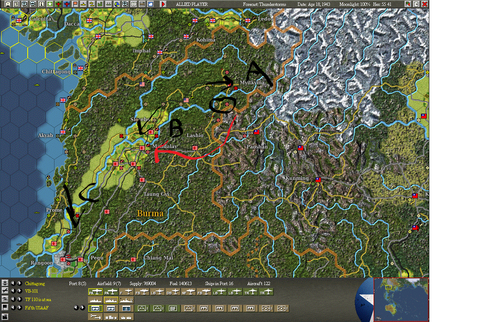Click the 'Airfield: 9 (7)' text
483x322 pixels.
[x=109, y=283]
